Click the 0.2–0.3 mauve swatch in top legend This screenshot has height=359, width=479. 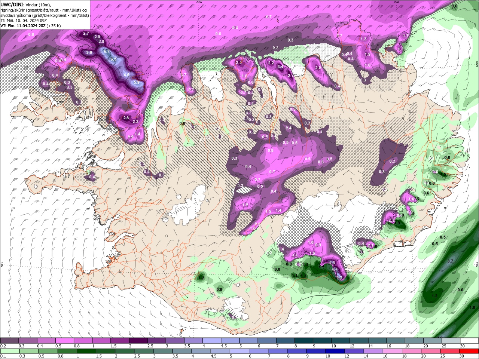tap(9, 341)
